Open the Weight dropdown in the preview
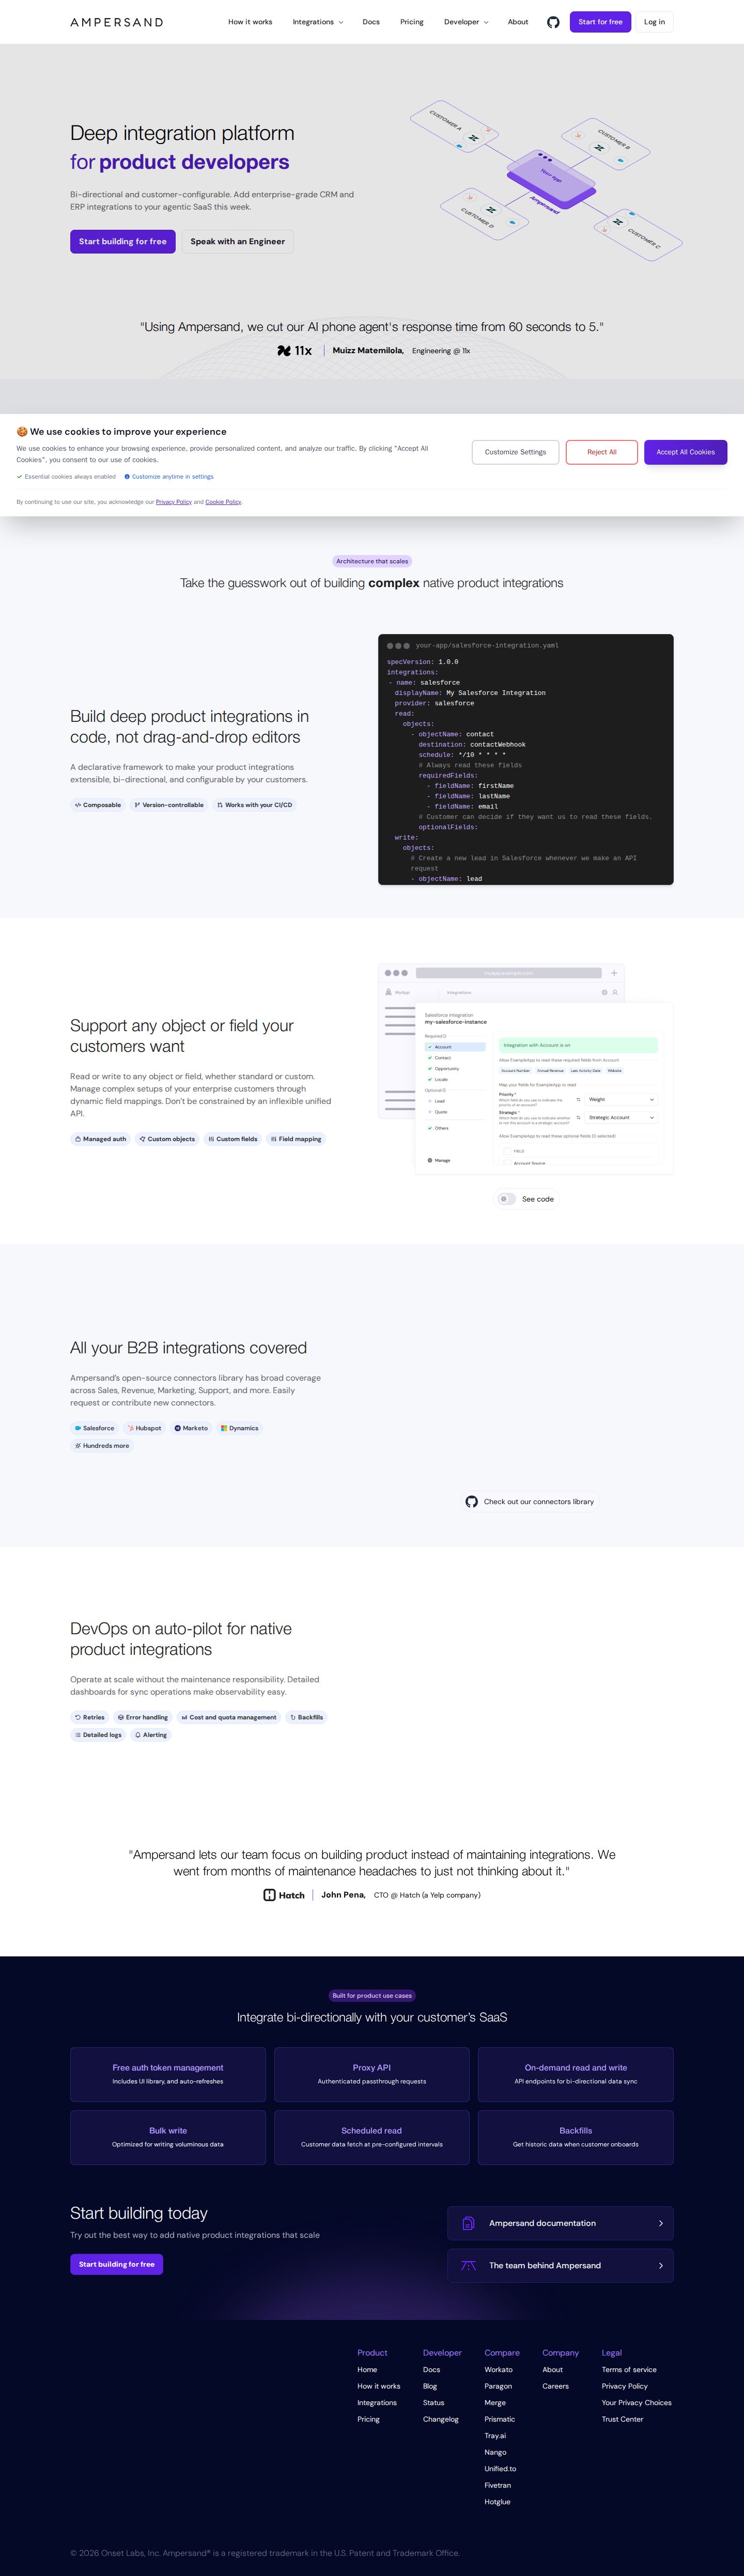The width and height of the screenshot is (744, 2576). click(621, 1099)
